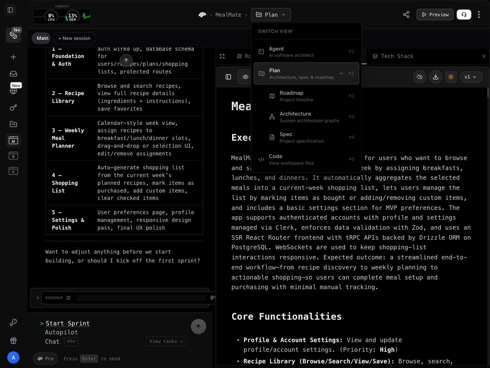
Task: Select the C project window icon
Action: pyautogui.click(x=14, y=171)
